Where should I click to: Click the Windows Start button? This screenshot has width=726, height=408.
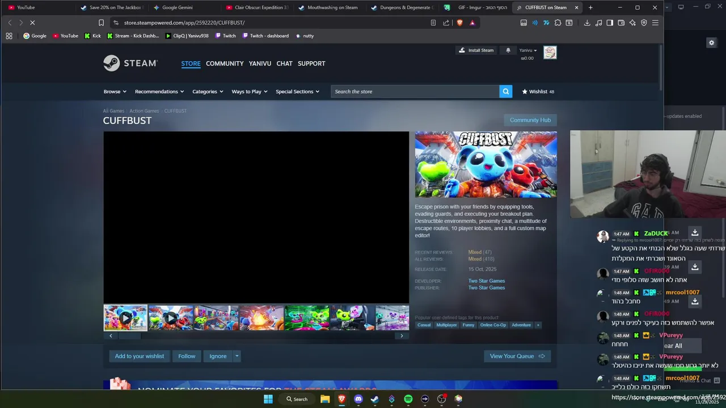(268, 399)
